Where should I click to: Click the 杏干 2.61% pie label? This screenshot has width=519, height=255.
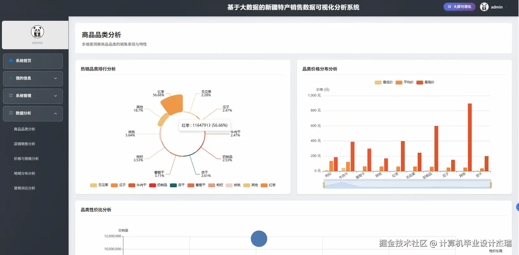click(x=206, y=174)
